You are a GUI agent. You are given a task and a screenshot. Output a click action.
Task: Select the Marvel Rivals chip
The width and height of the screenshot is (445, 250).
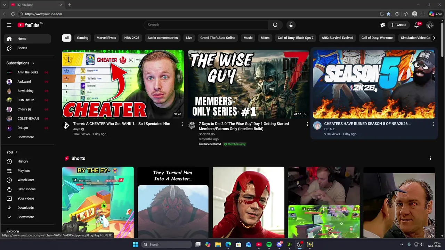(x=106, y=38)
